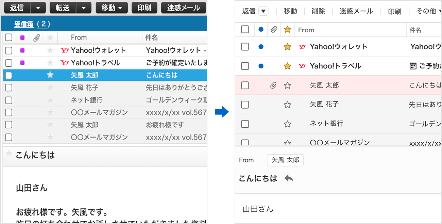Toggle the star on ネット銀行's mail
Image resolution: width=442 pixels, height=224 pixels.
287,124
